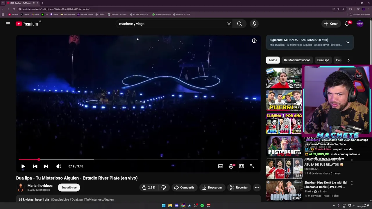Screen dimensions: 372x209
Task: Select the Dua Lipa filter chip
Action: pyautogui.click(x=323, y=60)
